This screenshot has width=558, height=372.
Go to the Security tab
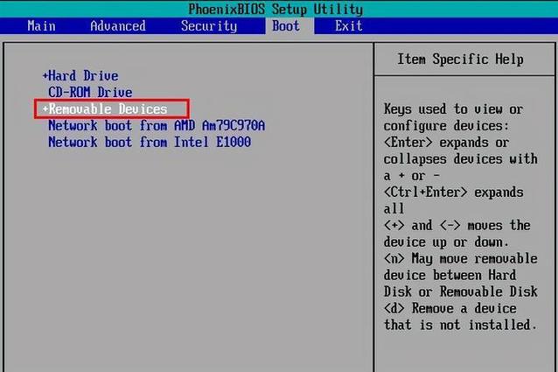pyautogui.click(x=208, y=25)
